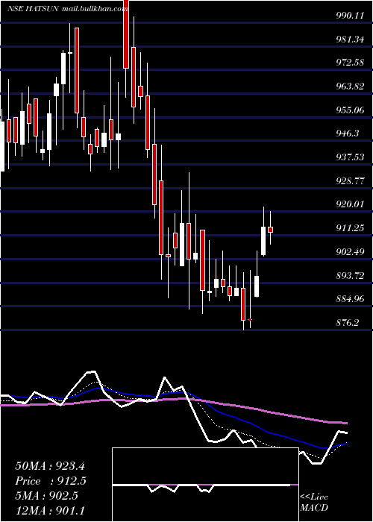Click the NSE HATSUN chart title text
The height and width of the screenshot is (522, 373).
[34, 9]
